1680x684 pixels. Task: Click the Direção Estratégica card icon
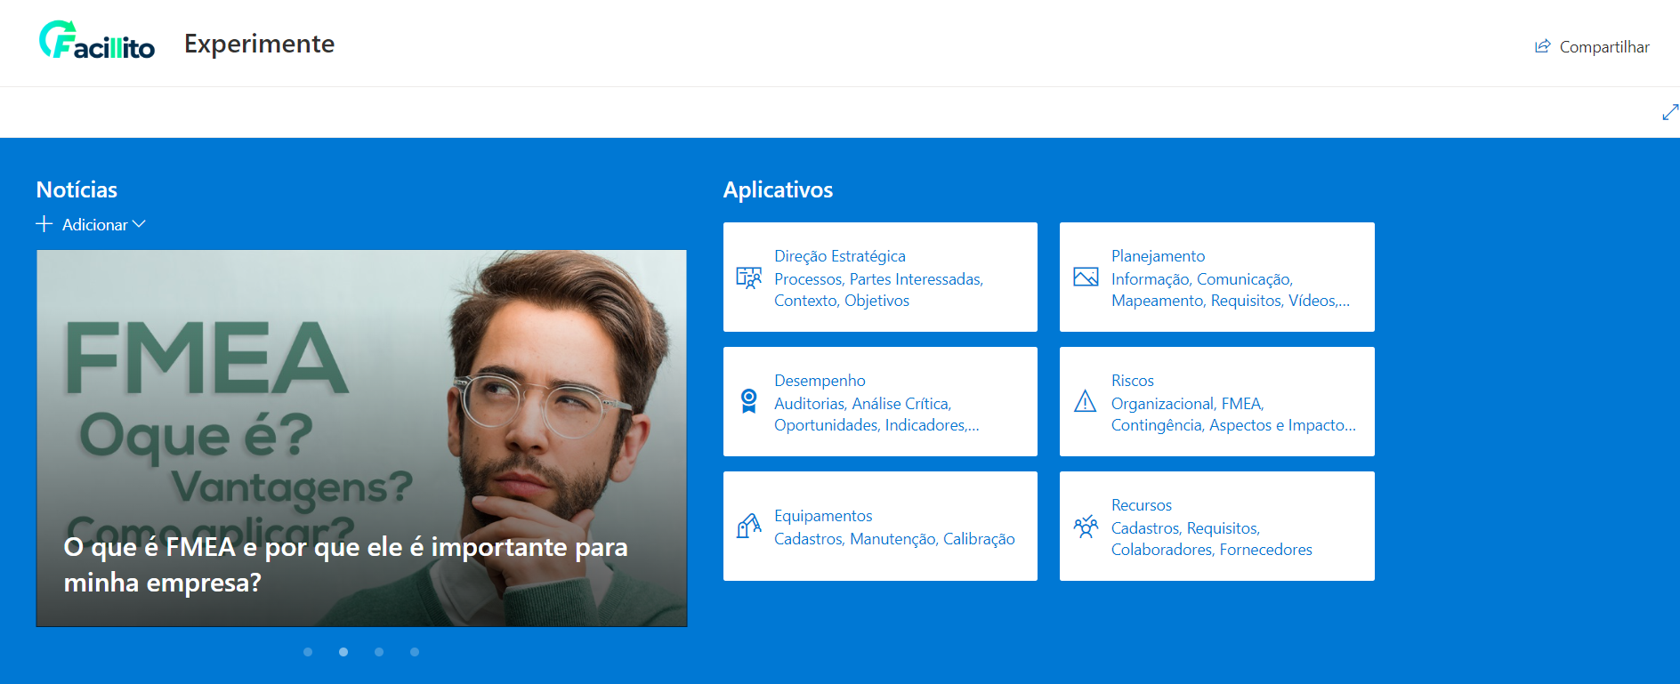[x=749, y=278]
